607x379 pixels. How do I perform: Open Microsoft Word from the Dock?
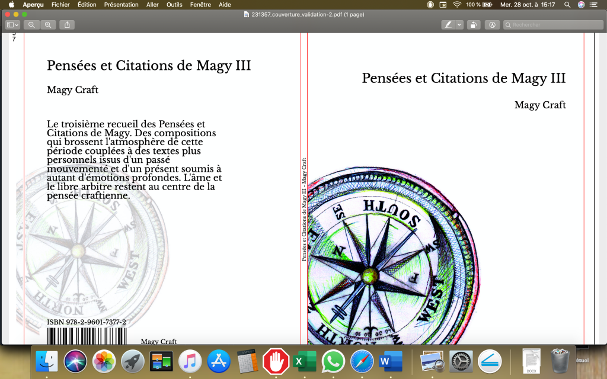391,360
